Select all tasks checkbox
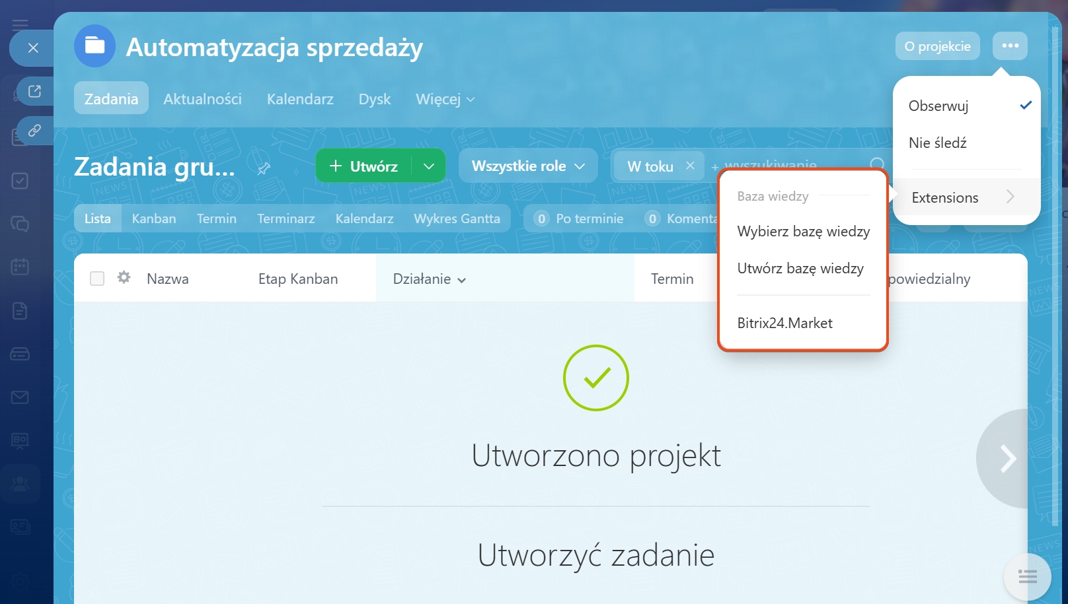 (x=97, y=279)
